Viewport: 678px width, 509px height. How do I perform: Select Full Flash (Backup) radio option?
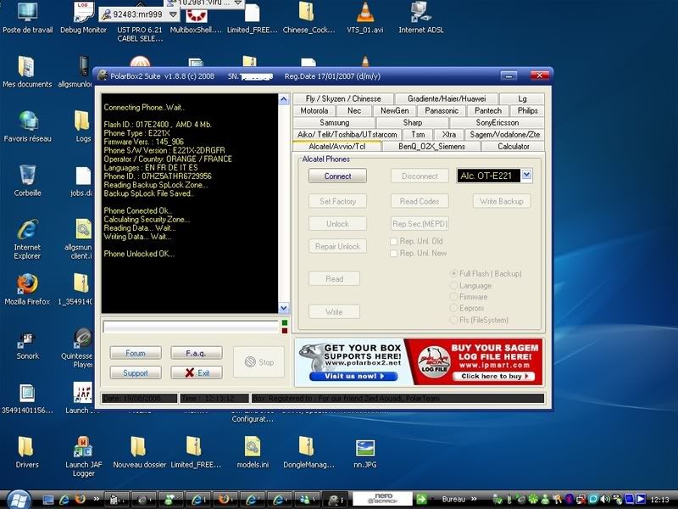click(454, 273)
